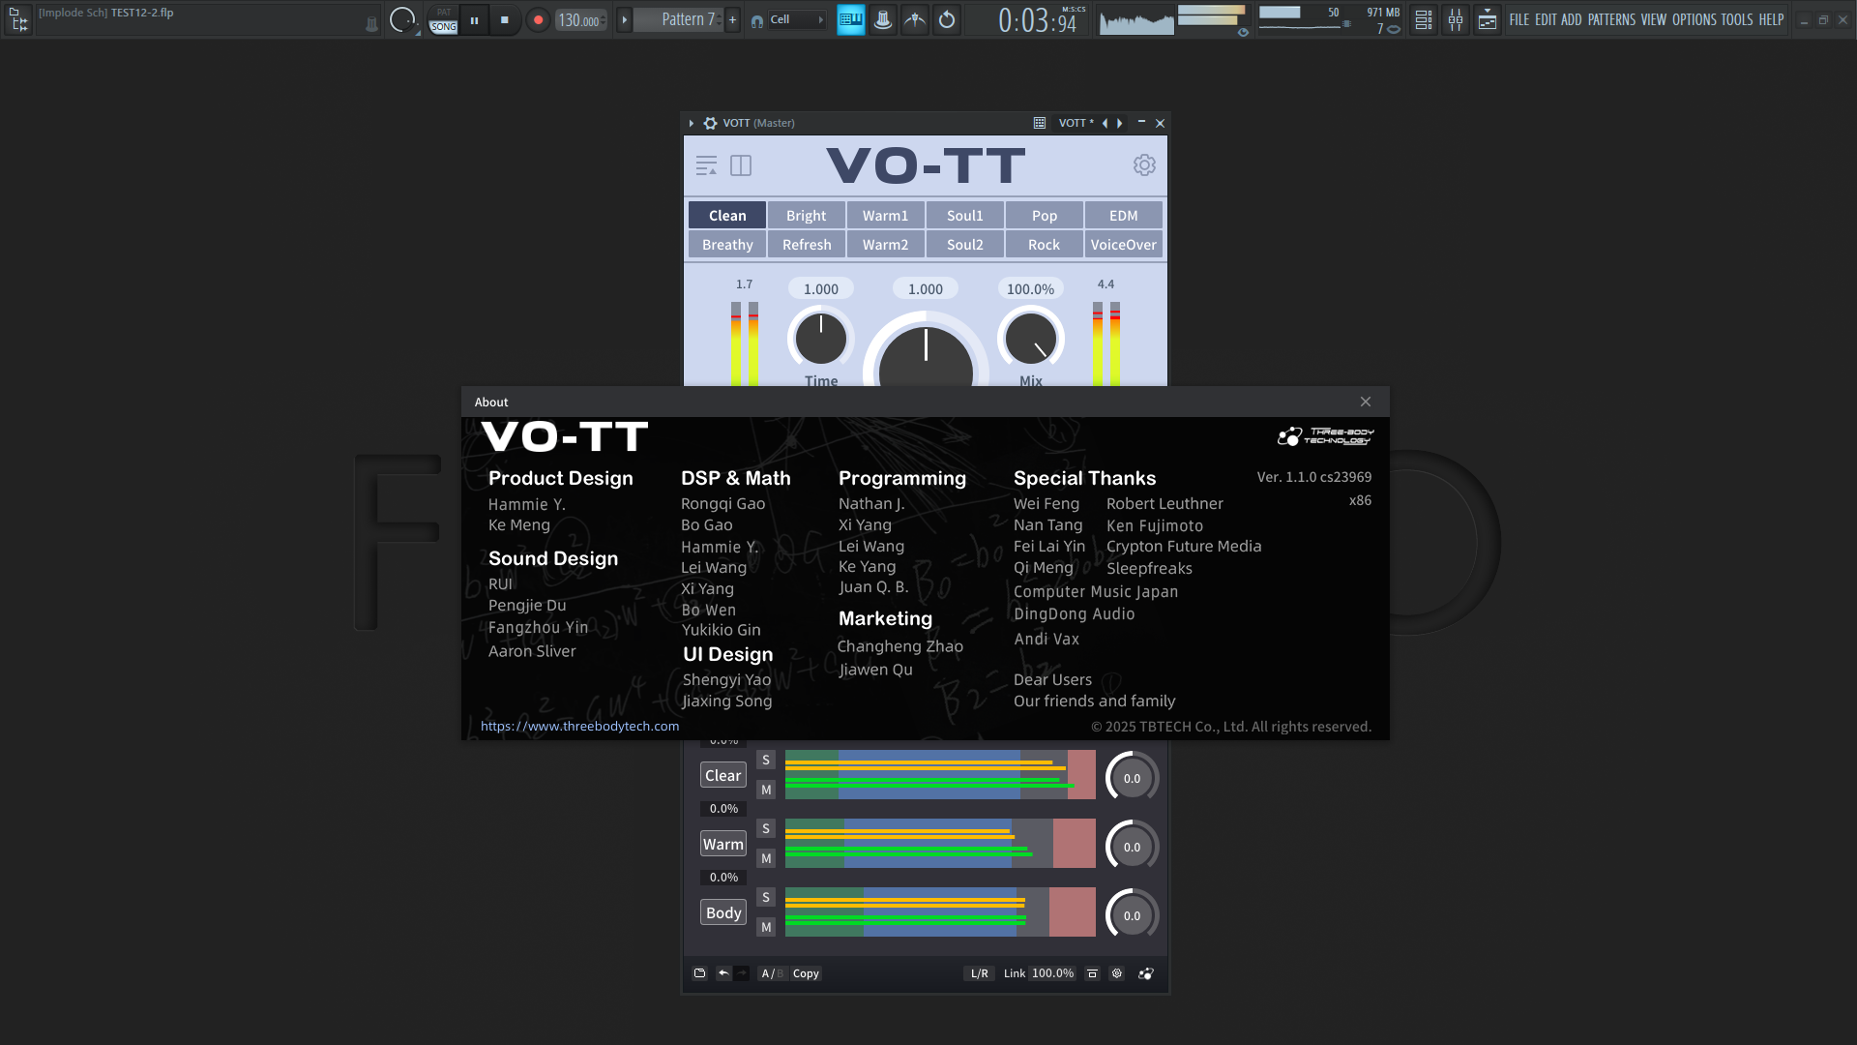Click the Mix knob
The height and width of the screenshot is (1045, 1857).
tap(1031, 339)
